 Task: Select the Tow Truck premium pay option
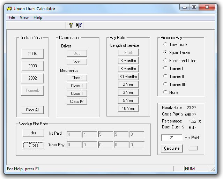tap(165, 45)
